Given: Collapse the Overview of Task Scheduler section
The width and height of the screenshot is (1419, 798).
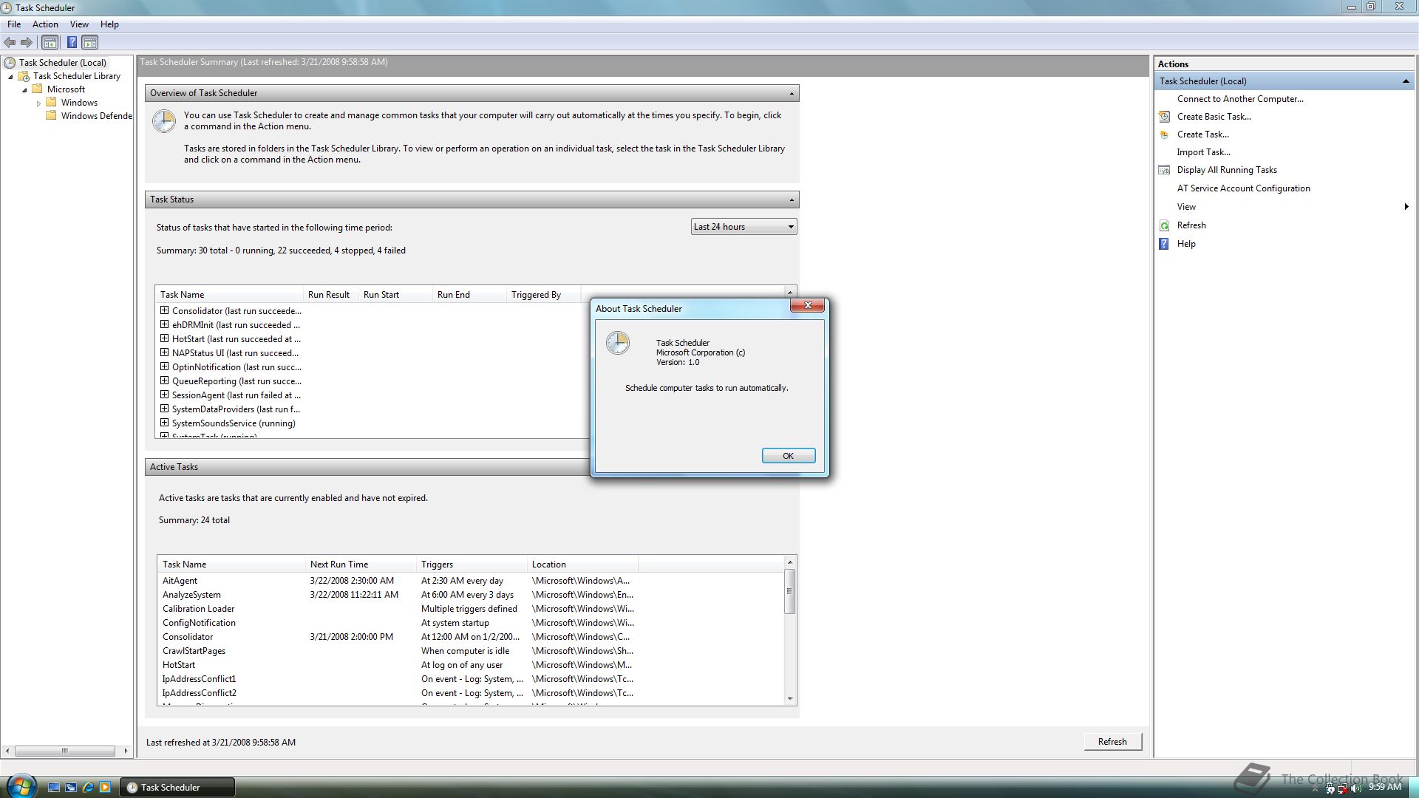Looking at the screenshot, I should coord(792,94).
